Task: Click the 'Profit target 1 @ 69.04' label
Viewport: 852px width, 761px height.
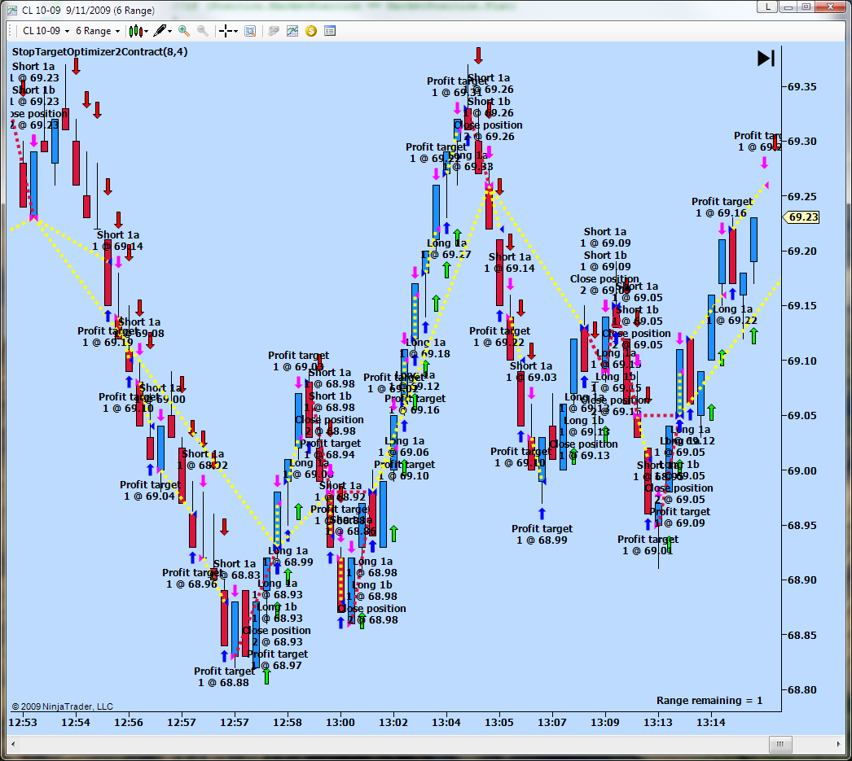Action: pyautogui.click(x=150, y=490)
